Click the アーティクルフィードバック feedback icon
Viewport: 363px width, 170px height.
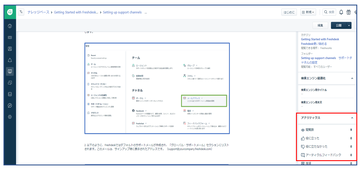pyautogui.click(x=303, y=155)
